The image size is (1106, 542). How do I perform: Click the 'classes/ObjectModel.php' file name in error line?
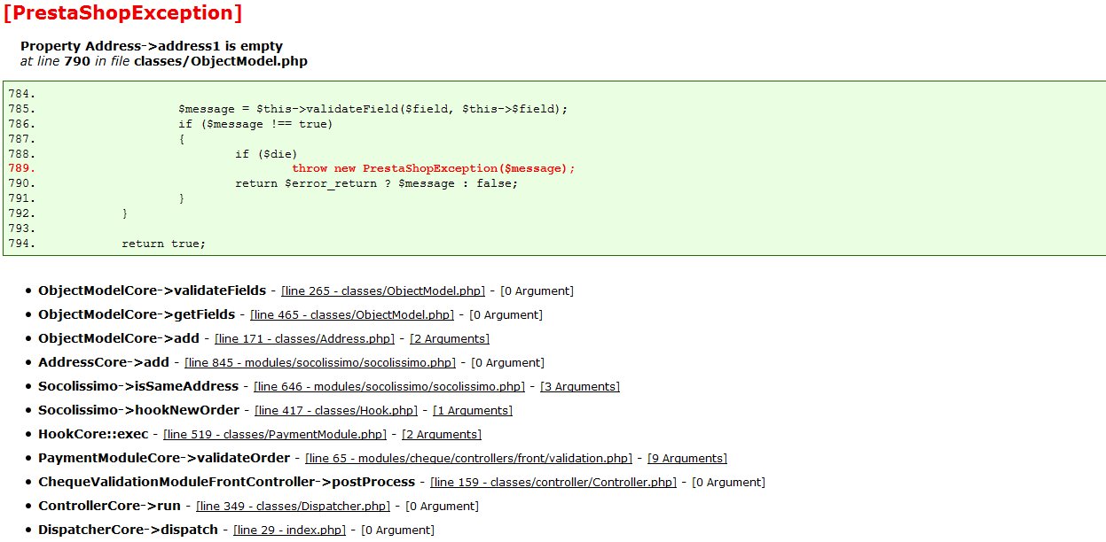(x=221, y=61)
